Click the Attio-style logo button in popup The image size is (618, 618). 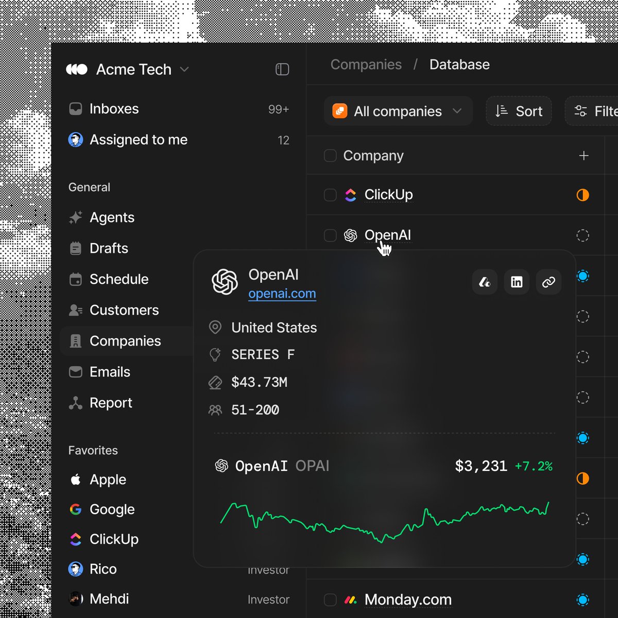[x=485, y=282]
